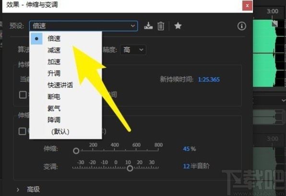This screenshot has width=286, height=196.
Task: Choose the 加速 preset
Action: click(x=66, y=62)
